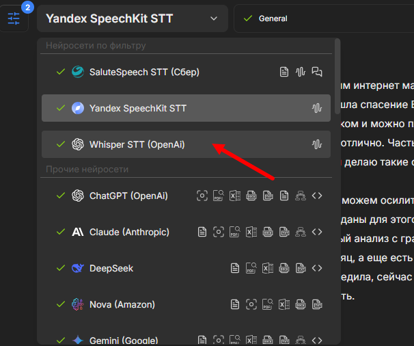This screenshot has height=346, width=414.
Task: Click the audio waveform icon for SaluteSpeech STT
Action: pos(301,72)
